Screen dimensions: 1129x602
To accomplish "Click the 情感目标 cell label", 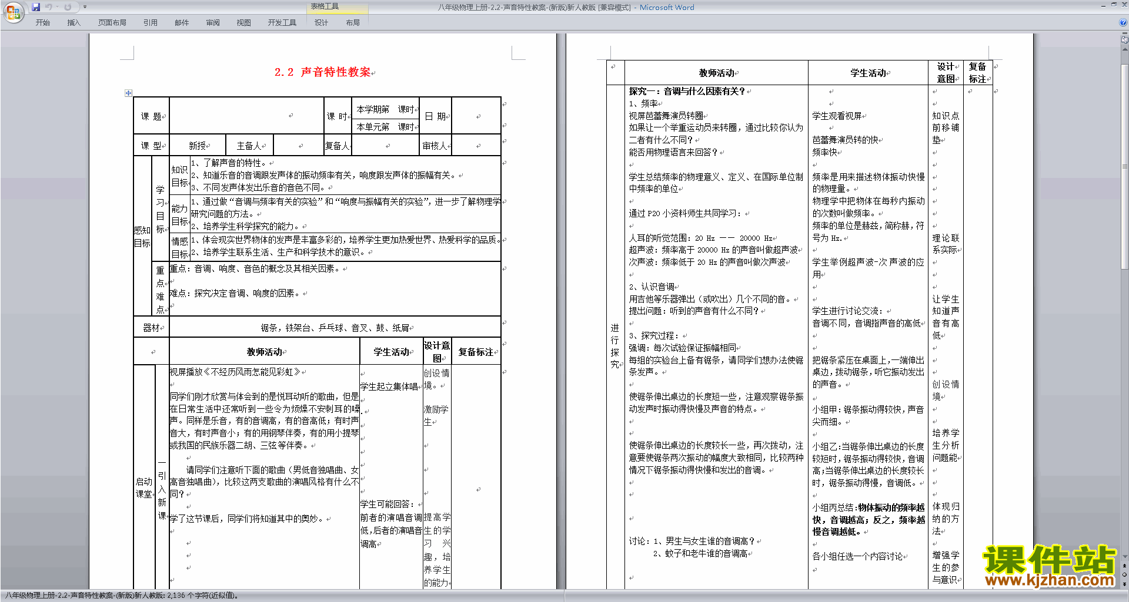I will pos(179,248).
